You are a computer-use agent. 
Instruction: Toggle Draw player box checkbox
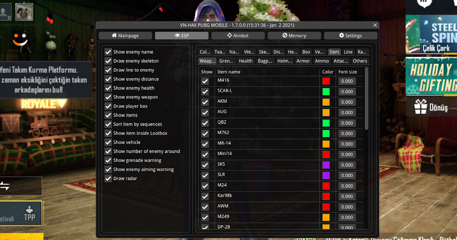(108, 106)
